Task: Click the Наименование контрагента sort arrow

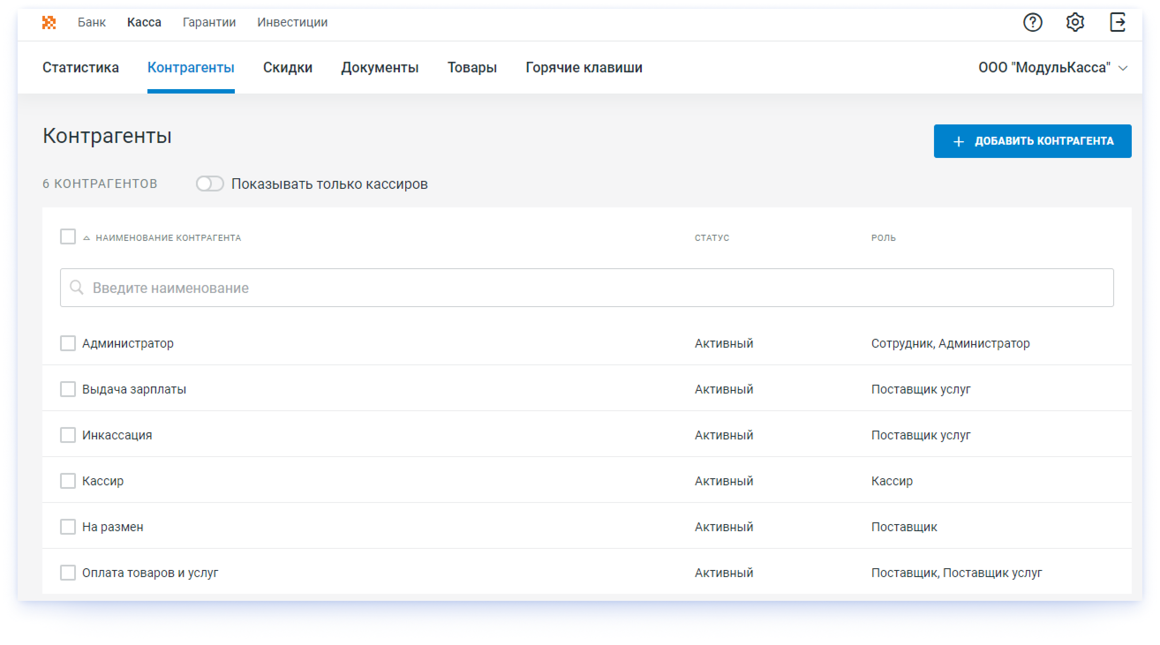Action: click(86, 237)
